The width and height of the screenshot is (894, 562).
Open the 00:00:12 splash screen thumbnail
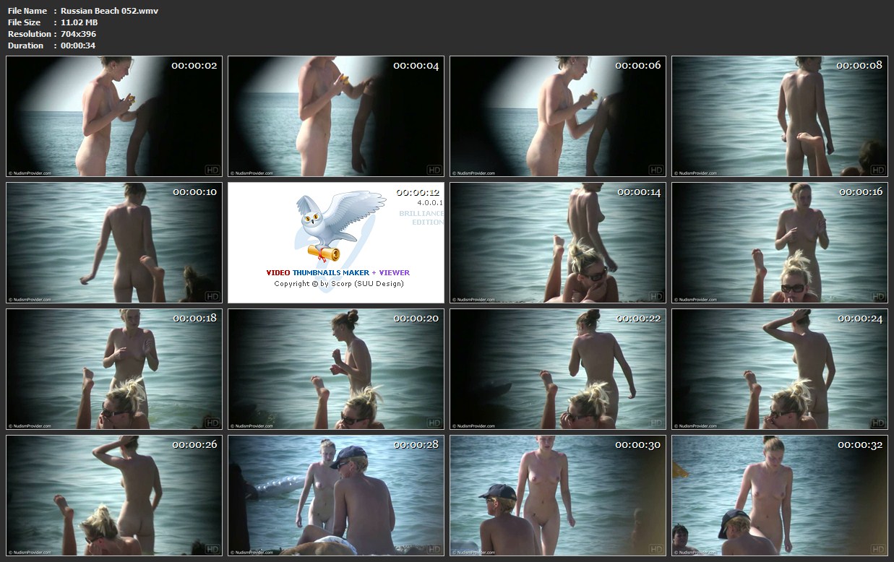click(335, 243)
